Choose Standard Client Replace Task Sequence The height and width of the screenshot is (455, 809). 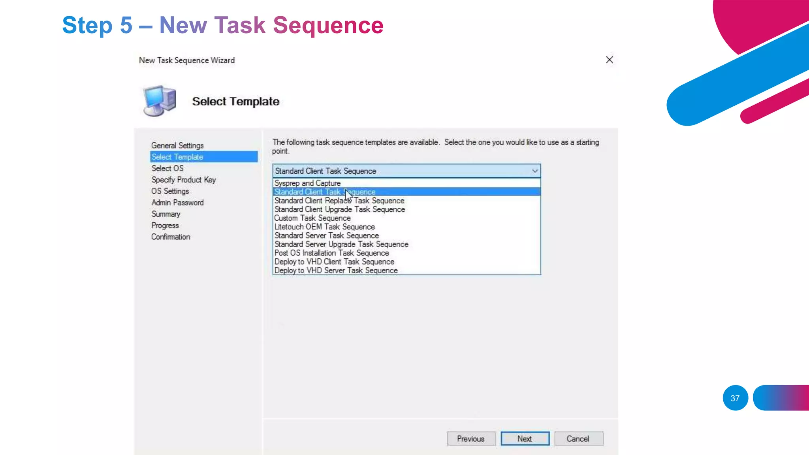(x=339, y=201)
